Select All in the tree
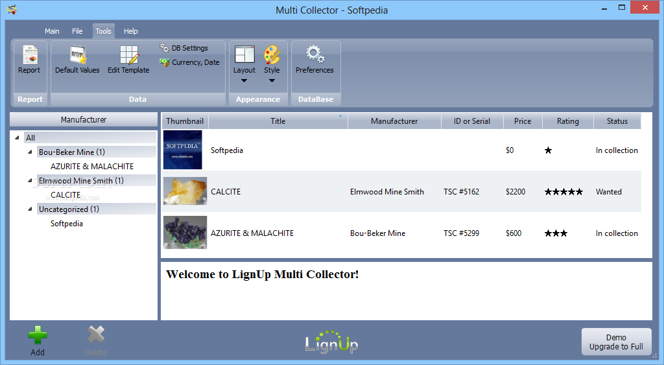664x365 pixels. (89, 137)
